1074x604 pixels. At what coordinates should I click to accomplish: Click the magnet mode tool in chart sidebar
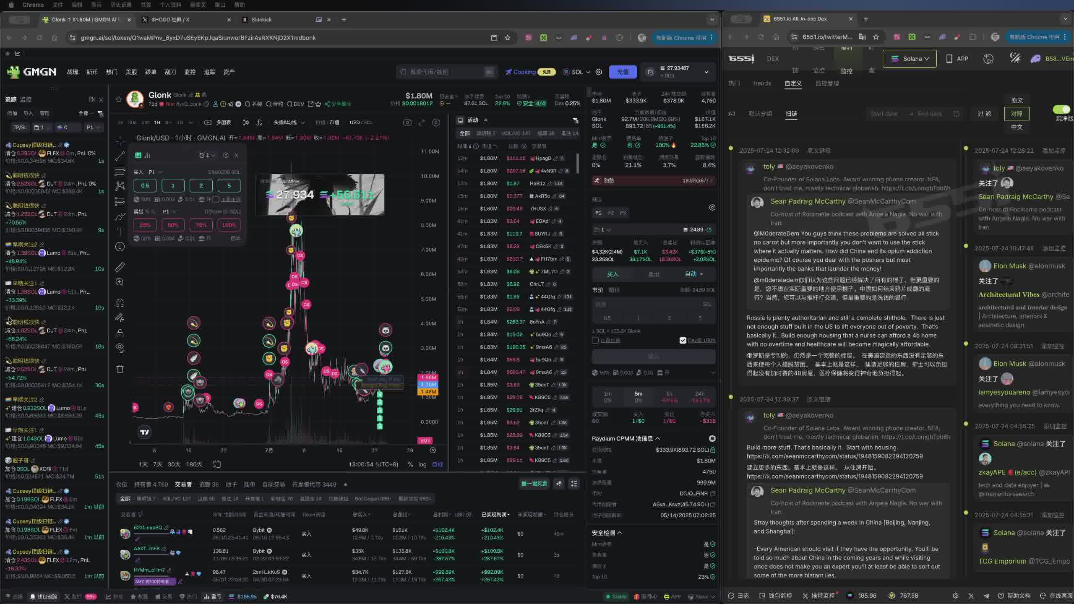[x=120, y=303]
